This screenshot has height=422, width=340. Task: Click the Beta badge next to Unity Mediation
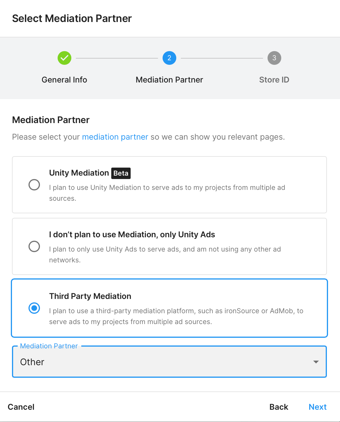(x=121, y=173)
